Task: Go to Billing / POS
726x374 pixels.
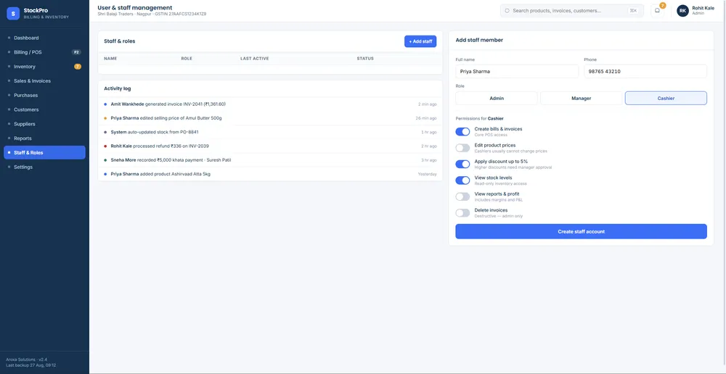Action: [x=44, y=52]
